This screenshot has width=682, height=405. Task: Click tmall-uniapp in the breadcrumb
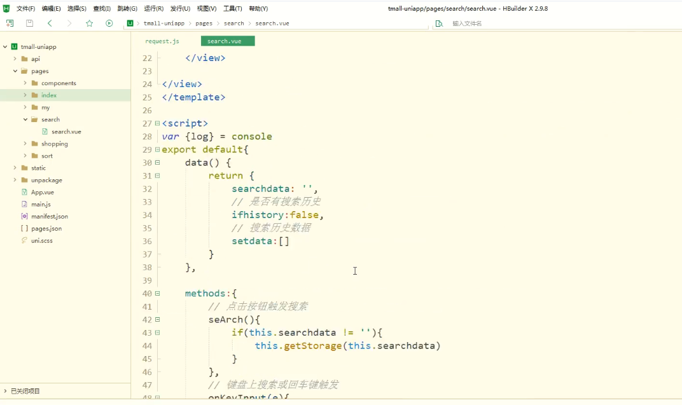(164, 24)
